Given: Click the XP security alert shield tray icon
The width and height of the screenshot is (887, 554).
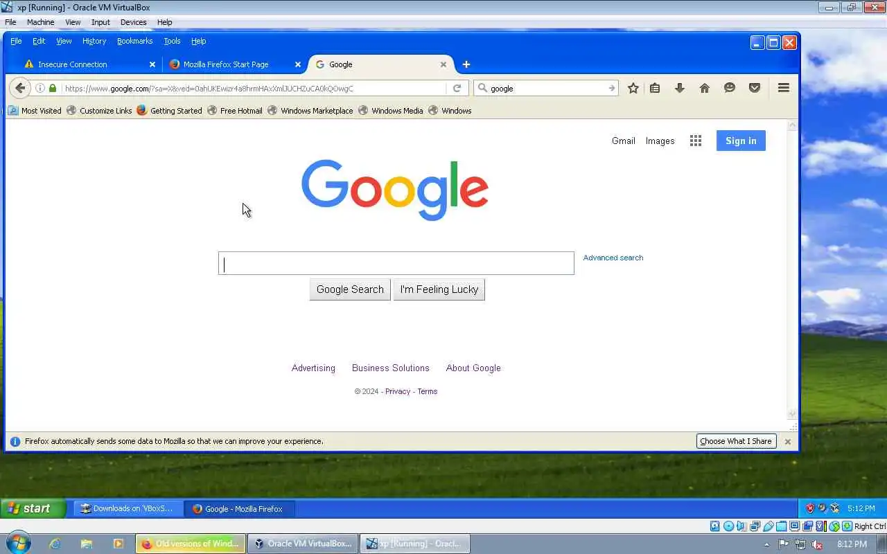Looking at the screenshot, I should (x=809, y=508).
